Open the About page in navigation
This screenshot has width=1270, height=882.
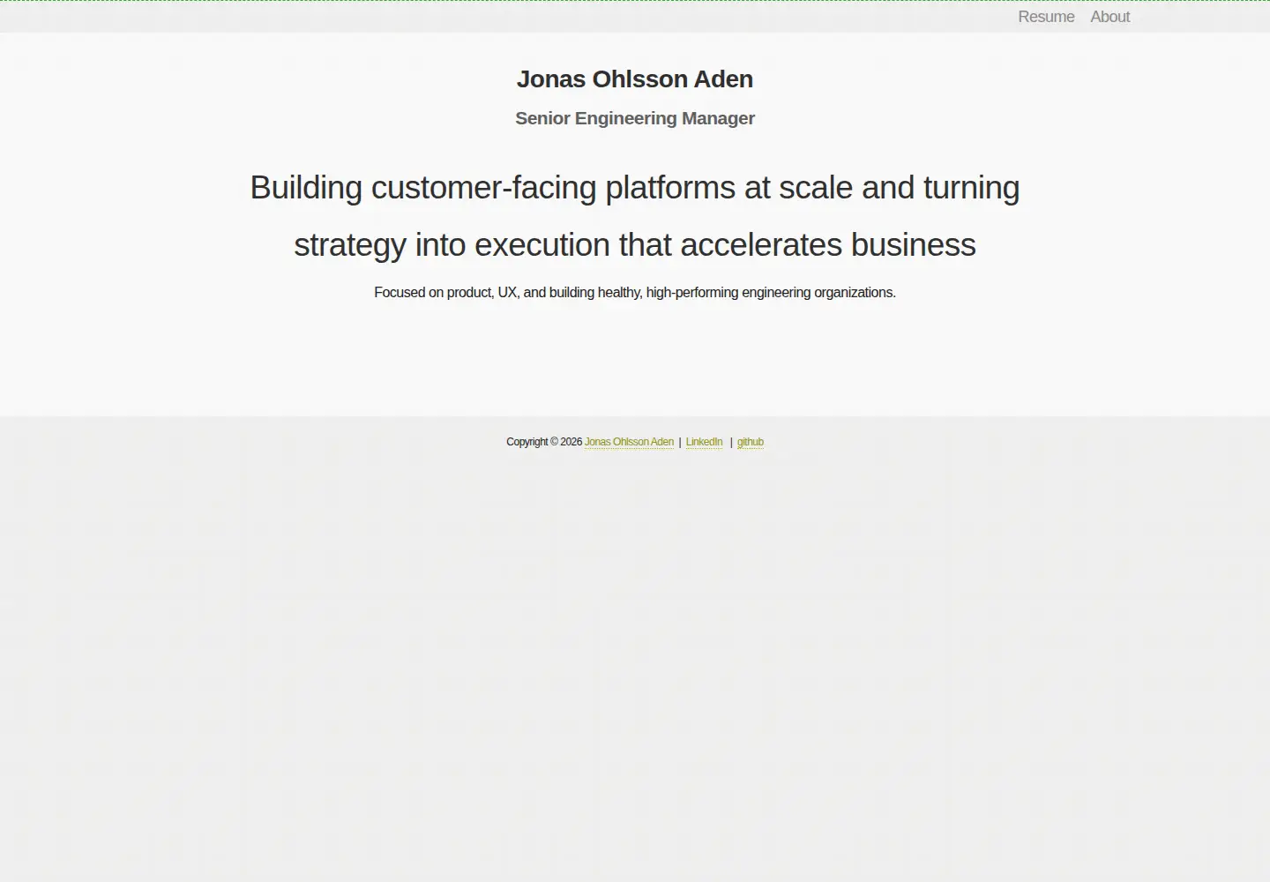pos(1109,17)
